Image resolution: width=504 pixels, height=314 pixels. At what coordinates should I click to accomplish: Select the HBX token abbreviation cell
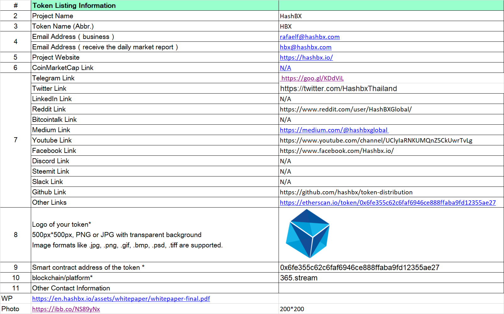pos(391,26)
